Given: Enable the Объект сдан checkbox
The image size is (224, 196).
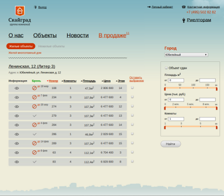Looking at the screenshot, I should coord(166,68).
